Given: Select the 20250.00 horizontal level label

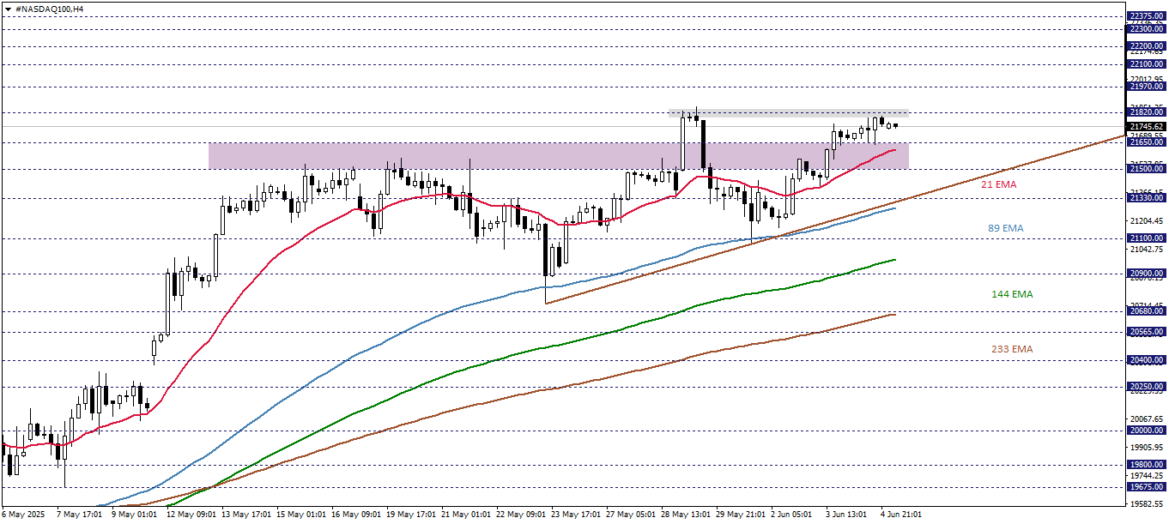Looking at the screenshot, I should (x=1147, y=387).
